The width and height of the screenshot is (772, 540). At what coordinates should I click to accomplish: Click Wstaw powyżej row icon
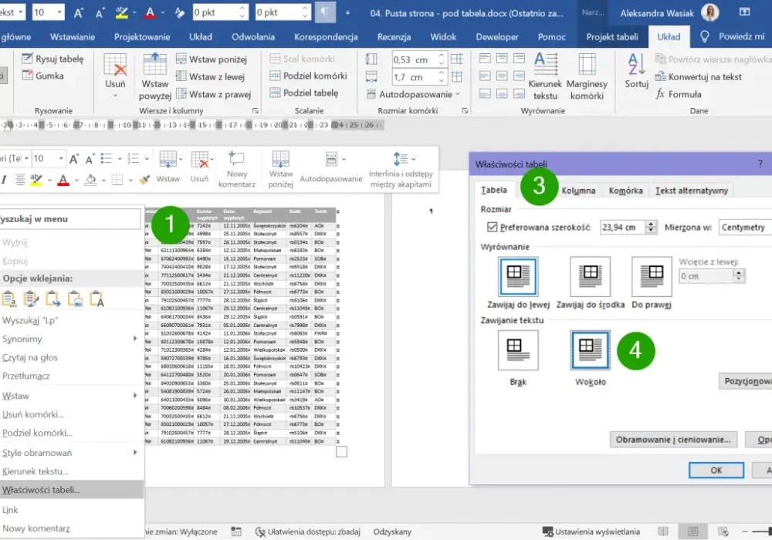coord(155,76)
